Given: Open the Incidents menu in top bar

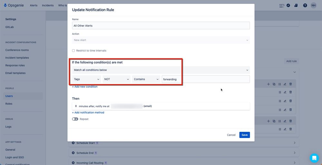Looking at the screenshot, I should 48,5.
